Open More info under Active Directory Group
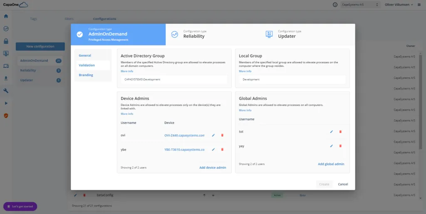426x214 pixels. 127,71
